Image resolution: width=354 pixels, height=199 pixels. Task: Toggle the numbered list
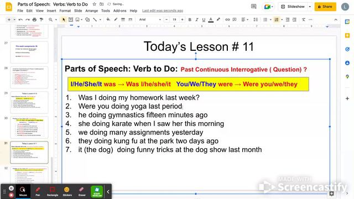point(277,20)
